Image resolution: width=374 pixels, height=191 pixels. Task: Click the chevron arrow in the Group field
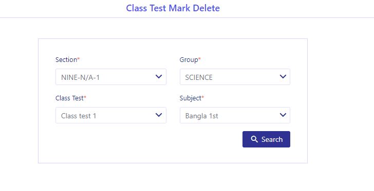[283, 77]
